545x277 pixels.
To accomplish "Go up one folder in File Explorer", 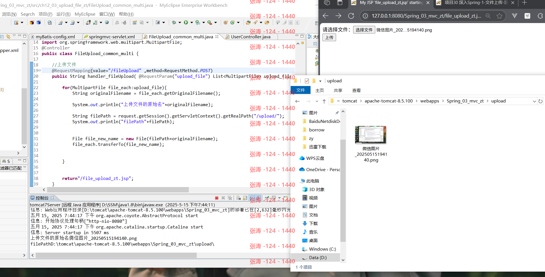I will coord(324,101).
